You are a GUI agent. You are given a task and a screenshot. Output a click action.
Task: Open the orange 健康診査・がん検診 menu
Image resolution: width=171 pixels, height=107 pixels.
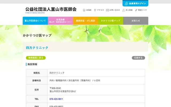(85, 21)
